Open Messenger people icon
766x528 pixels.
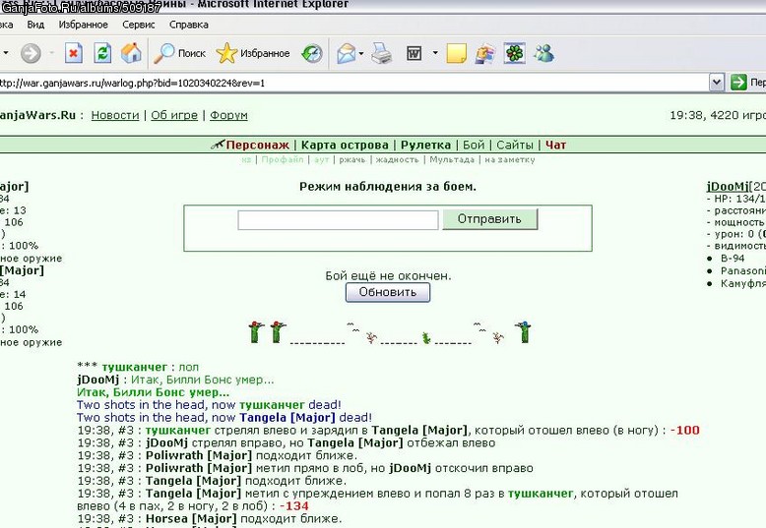coord(543,53)
